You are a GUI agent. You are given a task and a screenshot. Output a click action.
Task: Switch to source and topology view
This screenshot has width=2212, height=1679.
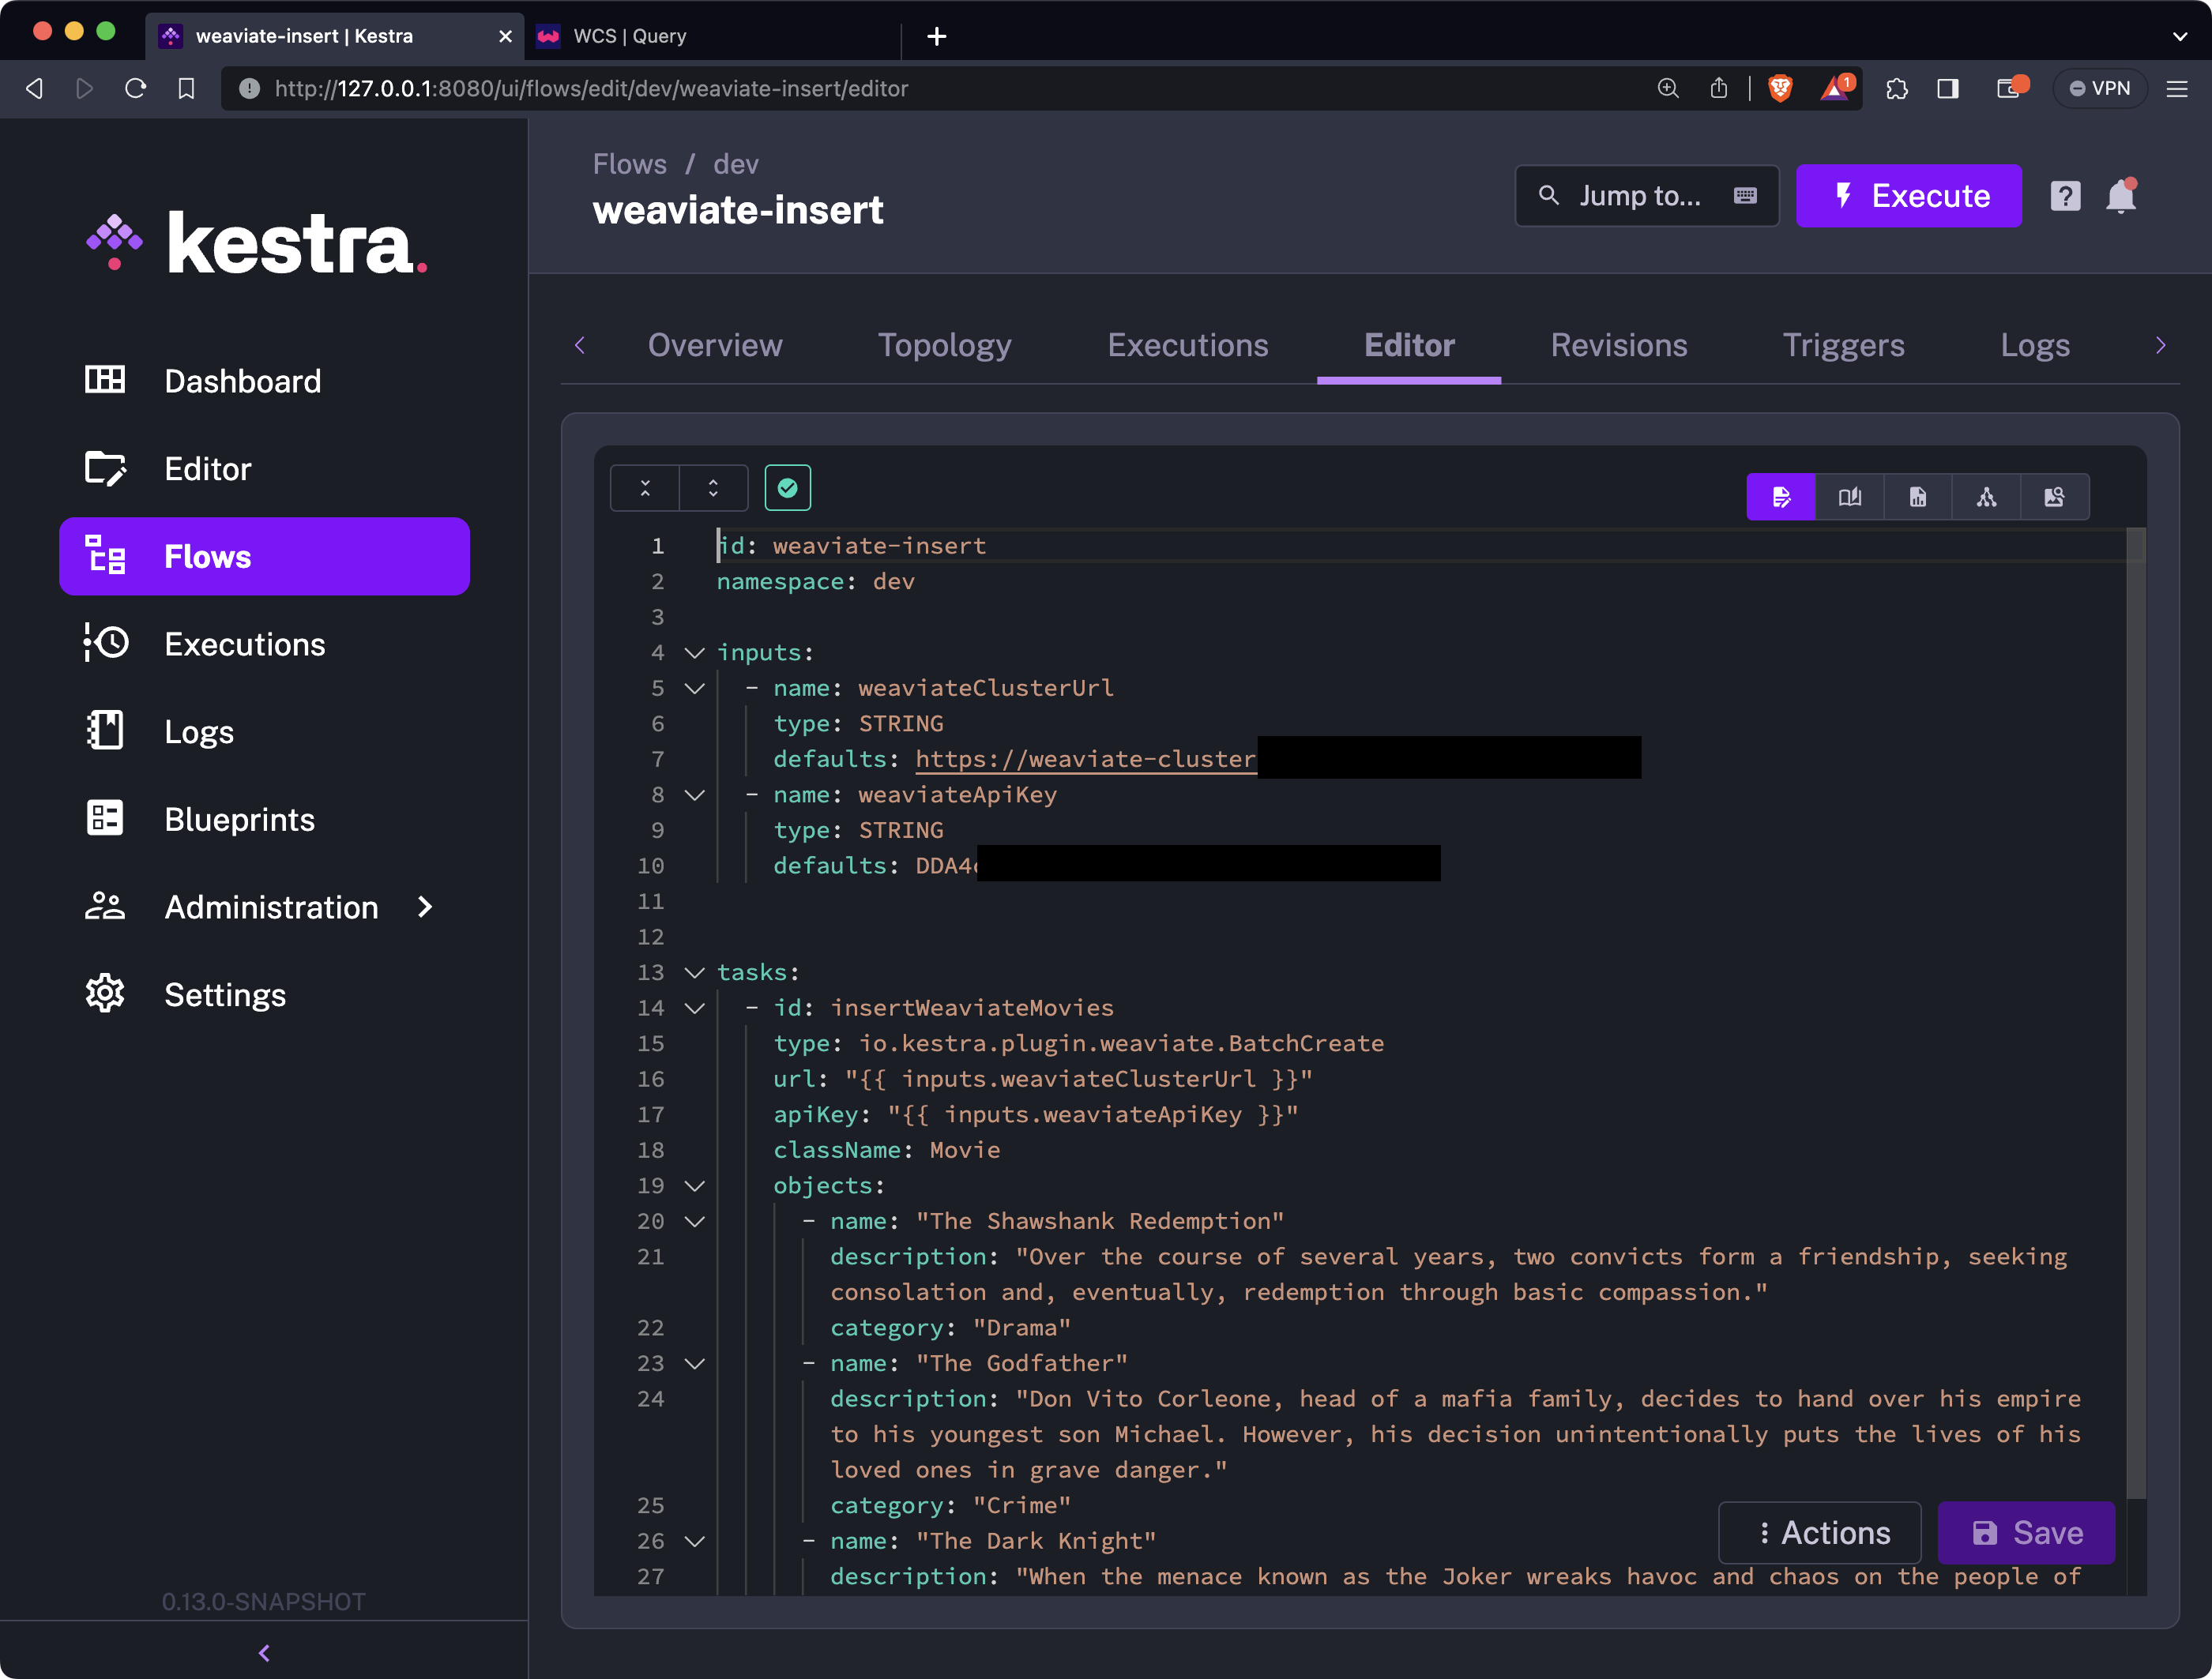pyautogui.click(x=1986, y=497)
